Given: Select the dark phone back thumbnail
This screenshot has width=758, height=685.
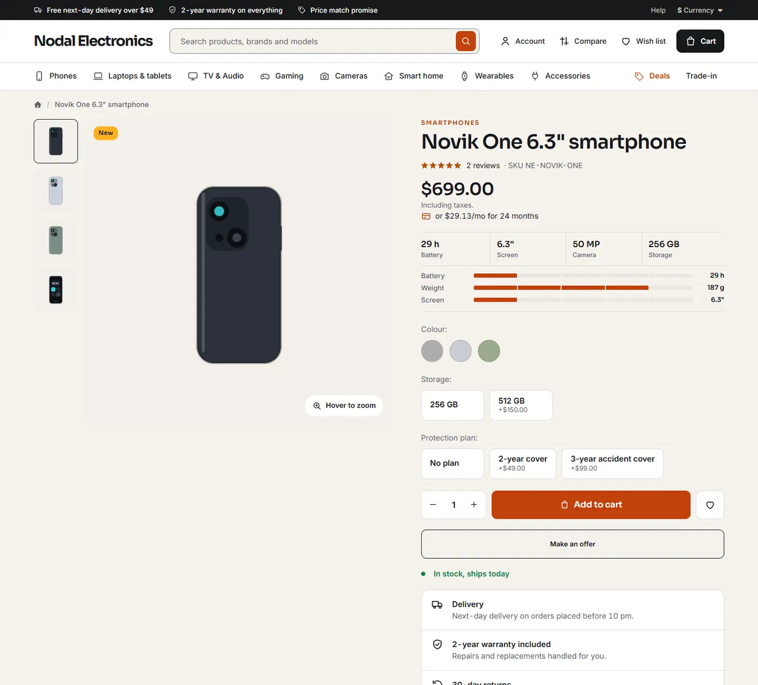Looking at the screenshot, I should [56, 141].
